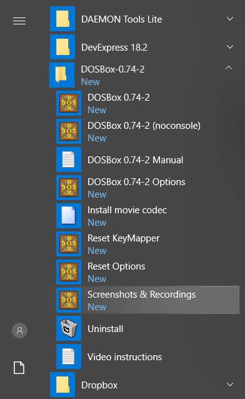Select the Uninstall label

(106, 329)
